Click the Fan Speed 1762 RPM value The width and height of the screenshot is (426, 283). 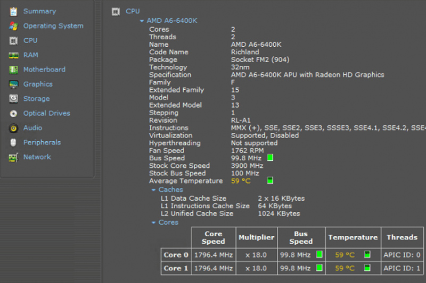247,151
